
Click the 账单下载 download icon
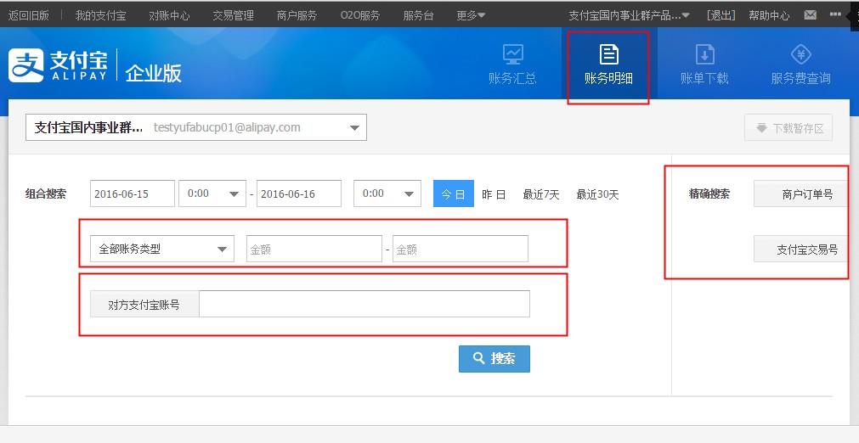tap(704, 54)
